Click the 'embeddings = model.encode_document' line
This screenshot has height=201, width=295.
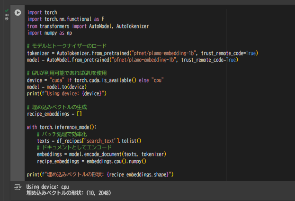point(102,154)
